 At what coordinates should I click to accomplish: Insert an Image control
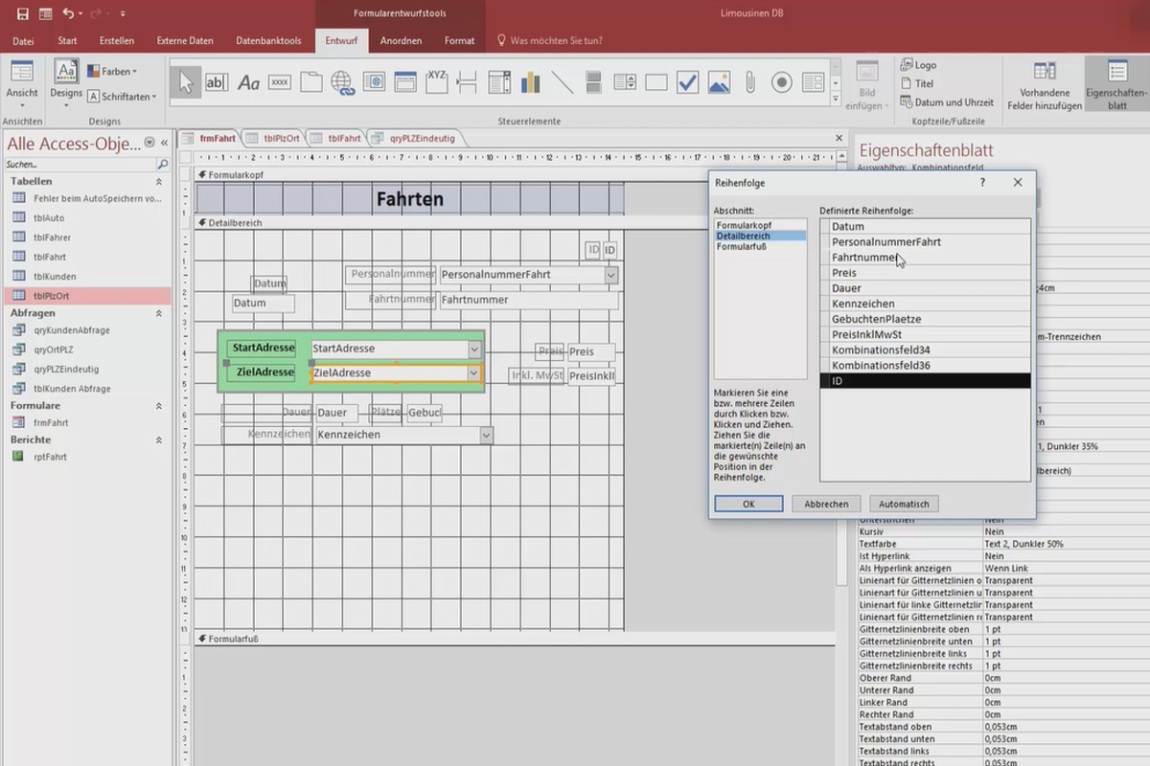point(719,83)
